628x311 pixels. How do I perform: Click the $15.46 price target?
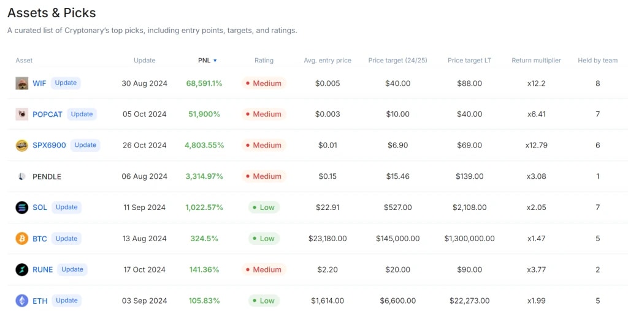(x=397, y=176)
